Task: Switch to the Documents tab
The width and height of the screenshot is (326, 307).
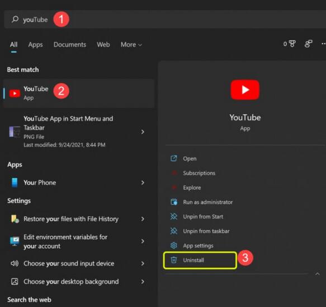Action: (70, 45)
